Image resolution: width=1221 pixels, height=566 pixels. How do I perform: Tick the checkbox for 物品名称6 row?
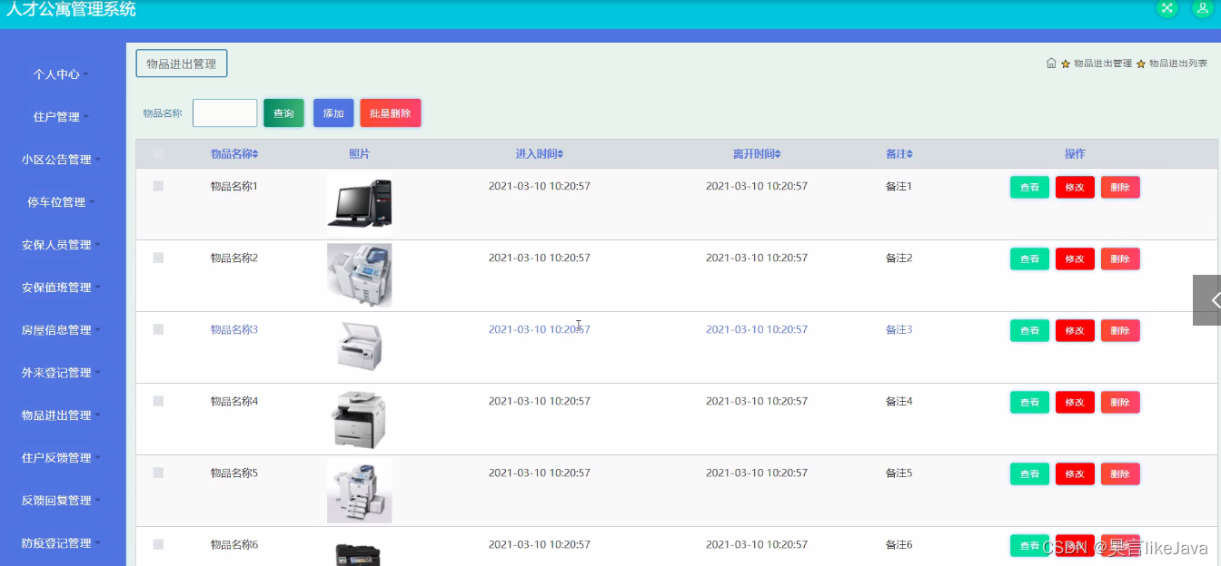pyautogui.click(x=158, y=544)
